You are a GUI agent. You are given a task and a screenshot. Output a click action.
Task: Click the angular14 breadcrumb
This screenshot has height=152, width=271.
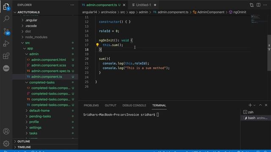tap(89, 12)
